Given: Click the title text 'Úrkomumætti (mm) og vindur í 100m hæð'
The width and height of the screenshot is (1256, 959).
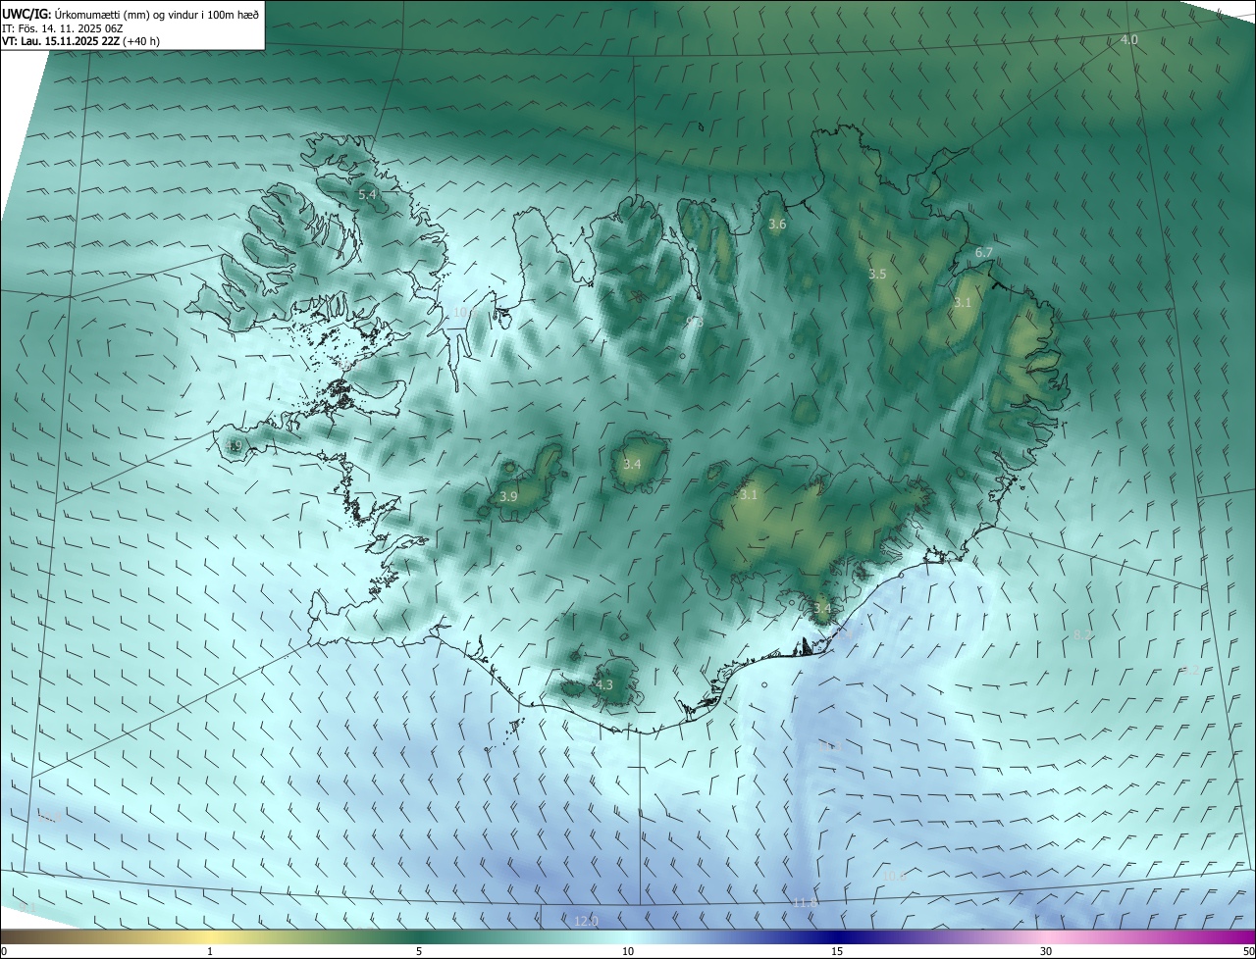Looking at the screenshot, I should [x=157, y=14].
